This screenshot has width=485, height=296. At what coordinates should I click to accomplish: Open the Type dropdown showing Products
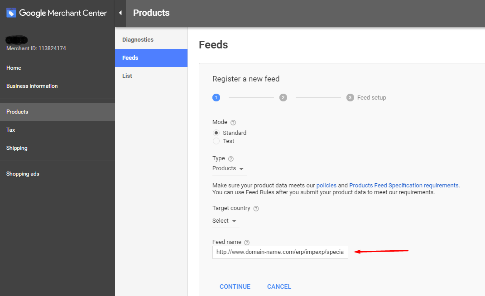[x=229, y=168]
